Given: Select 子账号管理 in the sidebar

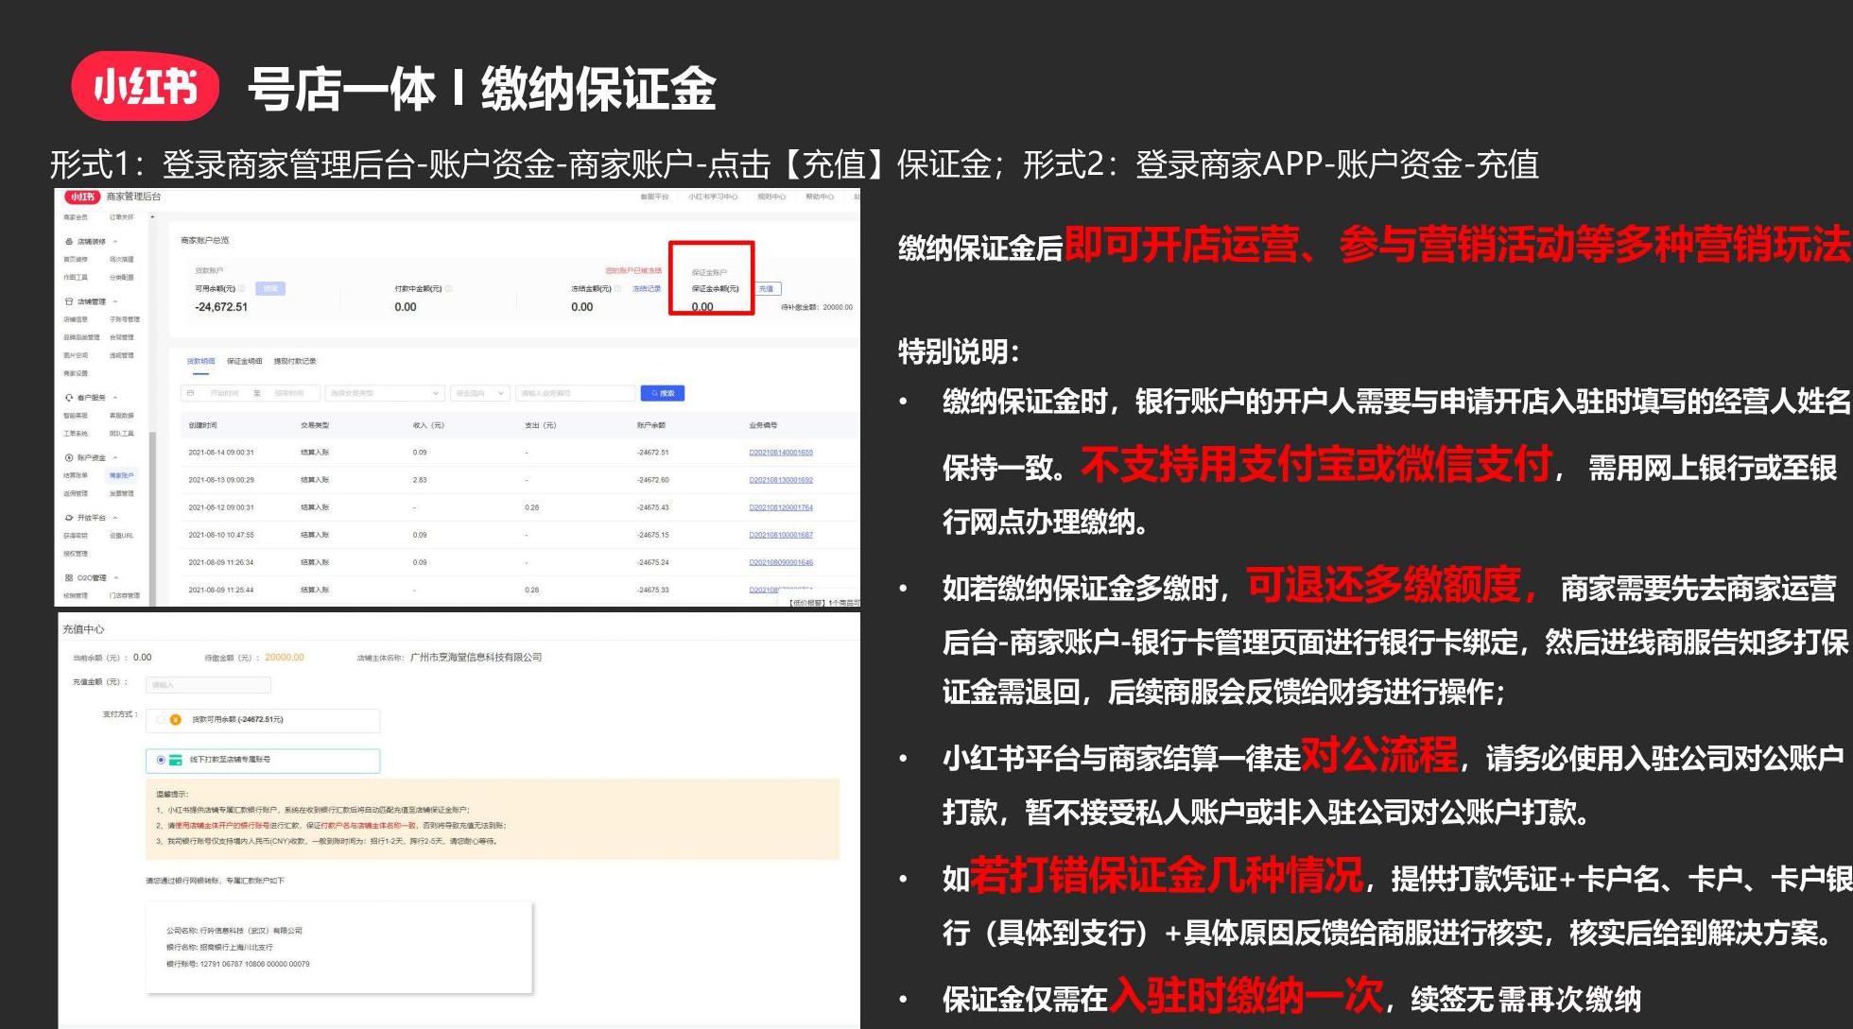Looking at the screenshot, I should pos(125,319).
